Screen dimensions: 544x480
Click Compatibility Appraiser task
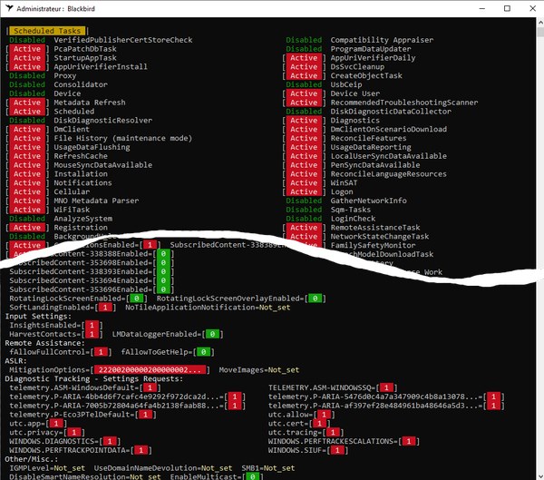click(382, 40)
